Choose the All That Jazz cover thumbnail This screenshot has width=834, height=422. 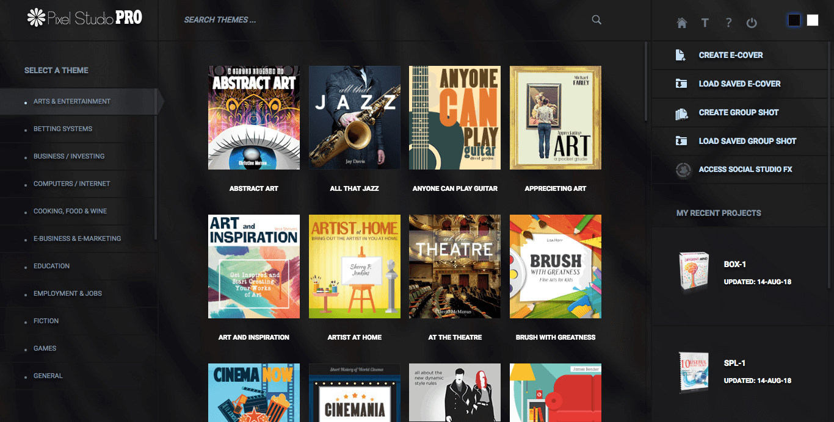click(355, 118)
